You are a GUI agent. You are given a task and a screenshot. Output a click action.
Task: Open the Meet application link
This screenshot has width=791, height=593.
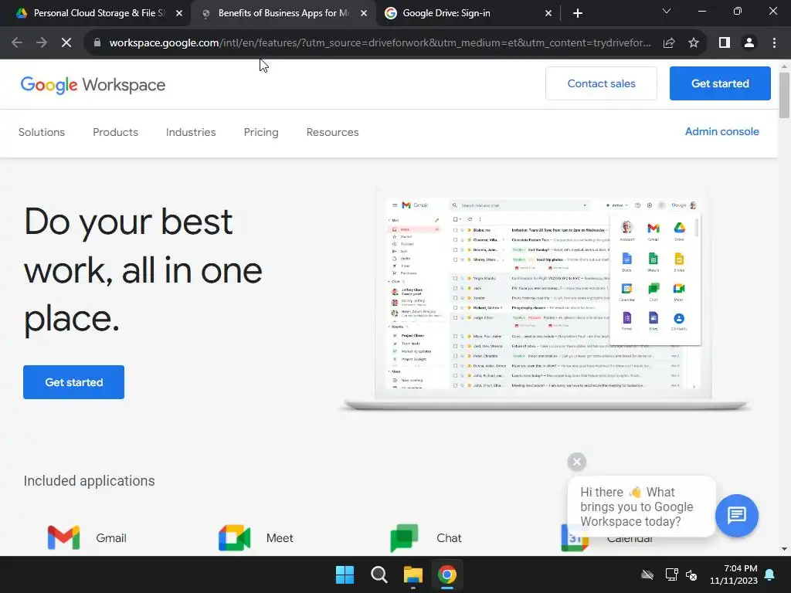tap(280, 538)
